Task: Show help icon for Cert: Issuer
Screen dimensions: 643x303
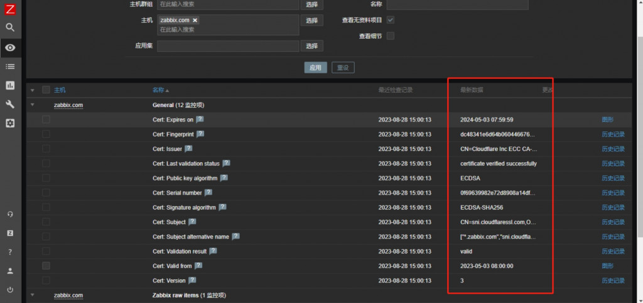Action: 188,149
